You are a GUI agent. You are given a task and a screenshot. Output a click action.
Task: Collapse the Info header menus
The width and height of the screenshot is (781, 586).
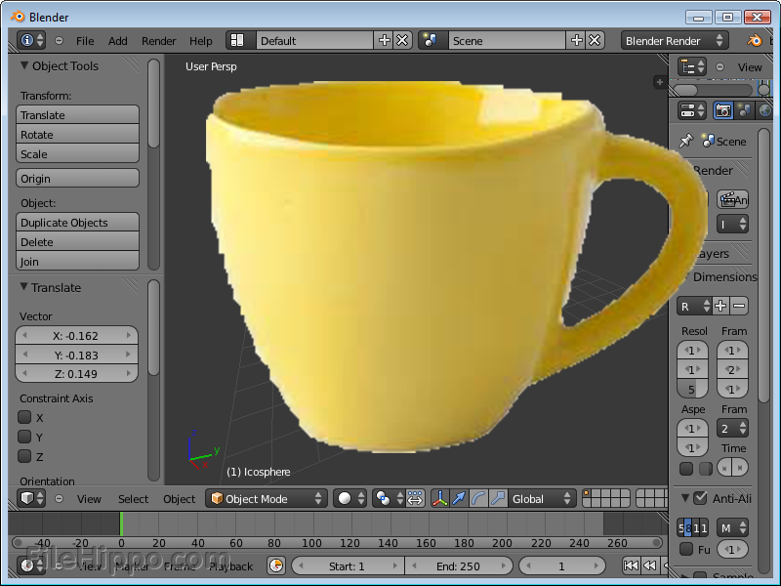pos(59,40)
